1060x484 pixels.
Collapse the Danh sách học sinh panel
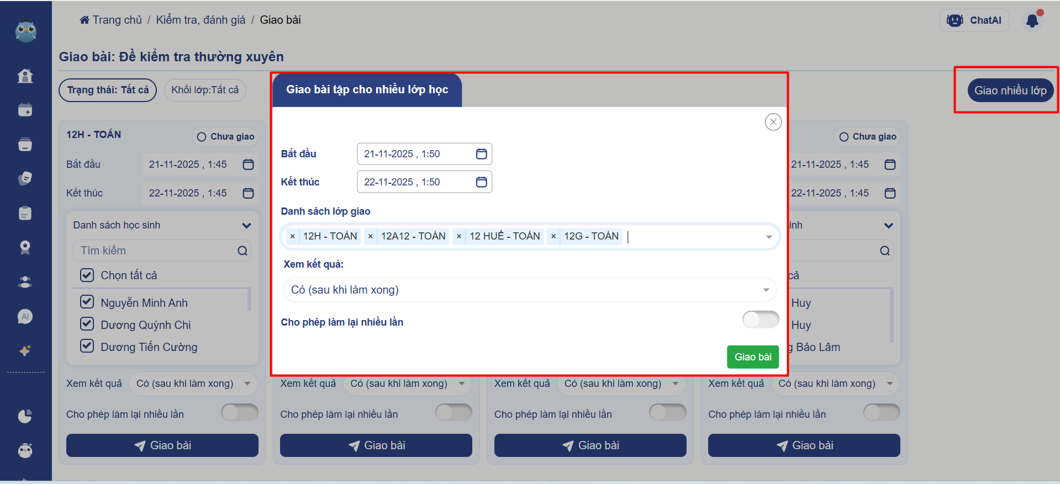point(246,225)
